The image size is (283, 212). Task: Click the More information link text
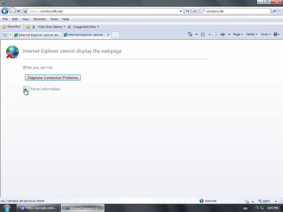pos(45,89)
